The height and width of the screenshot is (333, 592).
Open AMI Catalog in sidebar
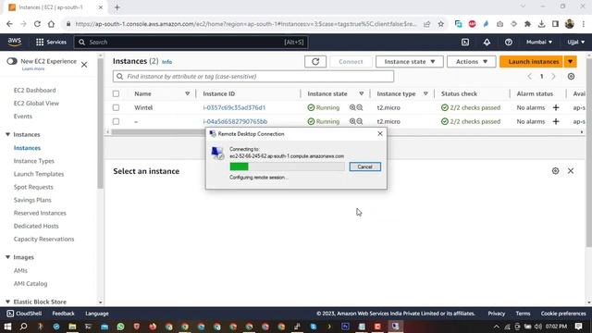[x=31, y=284]
